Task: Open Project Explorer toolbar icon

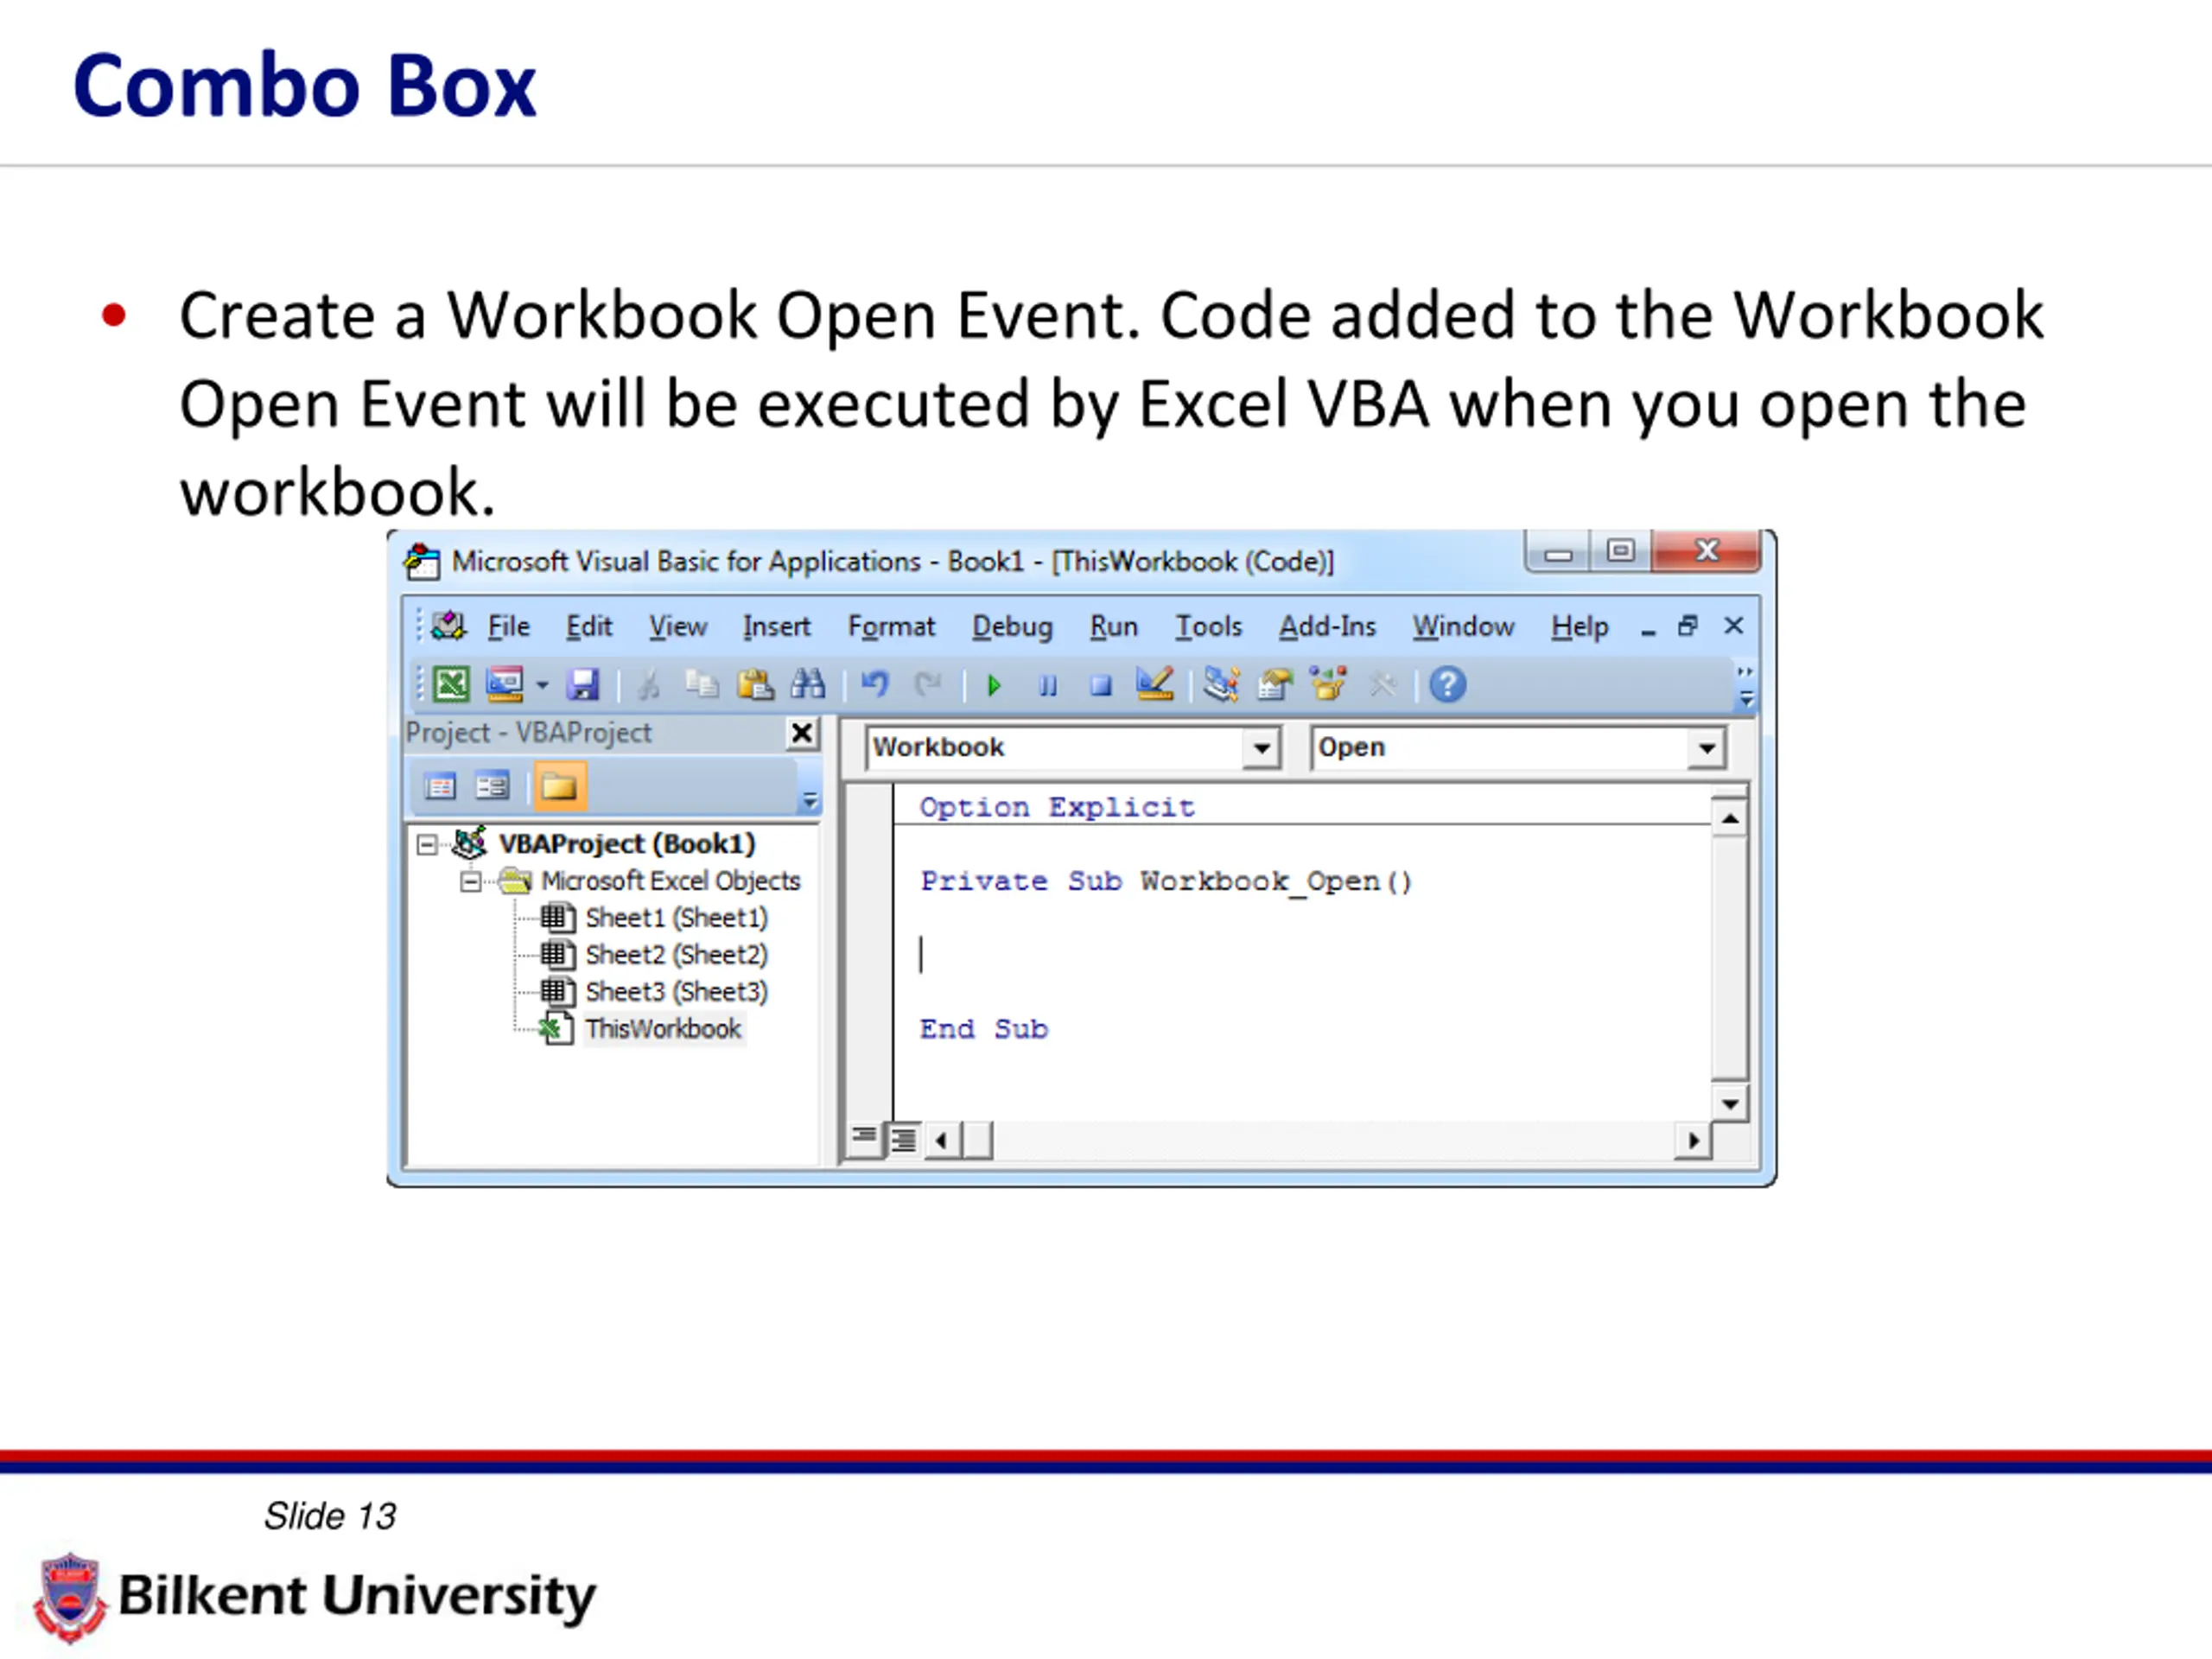Action: point(1221,685)
